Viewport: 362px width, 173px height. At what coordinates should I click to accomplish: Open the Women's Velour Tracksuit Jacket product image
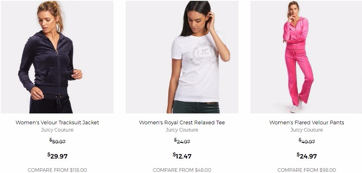click(x=57, y=57)
